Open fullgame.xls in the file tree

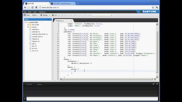pyautogui.click(x=36, y=41)
